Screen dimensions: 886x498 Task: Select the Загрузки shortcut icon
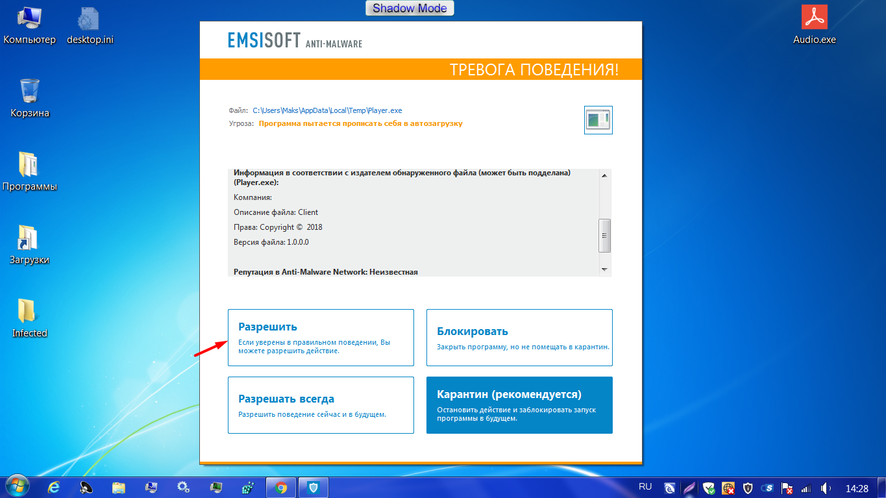30,245
